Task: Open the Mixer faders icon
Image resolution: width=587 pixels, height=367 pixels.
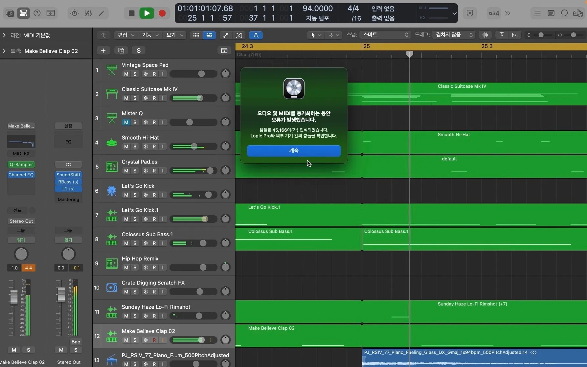Action: pos(88,13)
